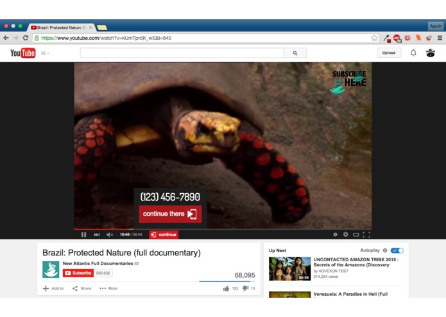Dislike the video with thumbs down
Viewport: 446px width, 317px height.
pos(245,289)
